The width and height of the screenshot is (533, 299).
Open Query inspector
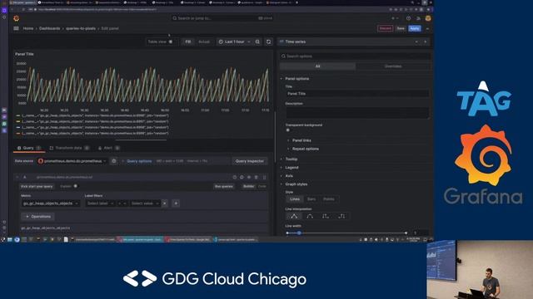(x=250, y=161)
